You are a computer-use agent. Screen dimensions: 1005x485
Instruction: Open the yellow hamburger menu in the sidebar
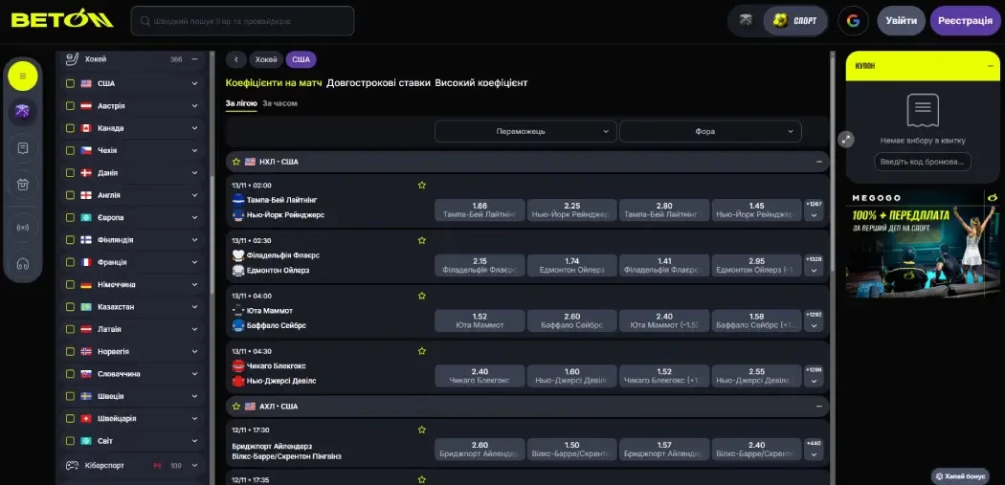click(23, 76)
